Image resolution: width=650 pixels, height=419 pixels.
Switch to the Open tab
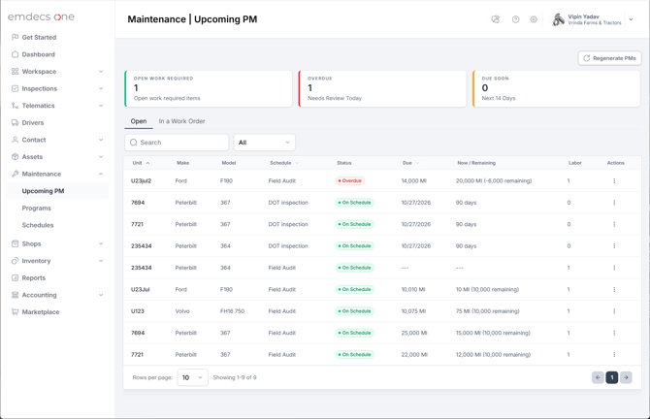(139, 121)
